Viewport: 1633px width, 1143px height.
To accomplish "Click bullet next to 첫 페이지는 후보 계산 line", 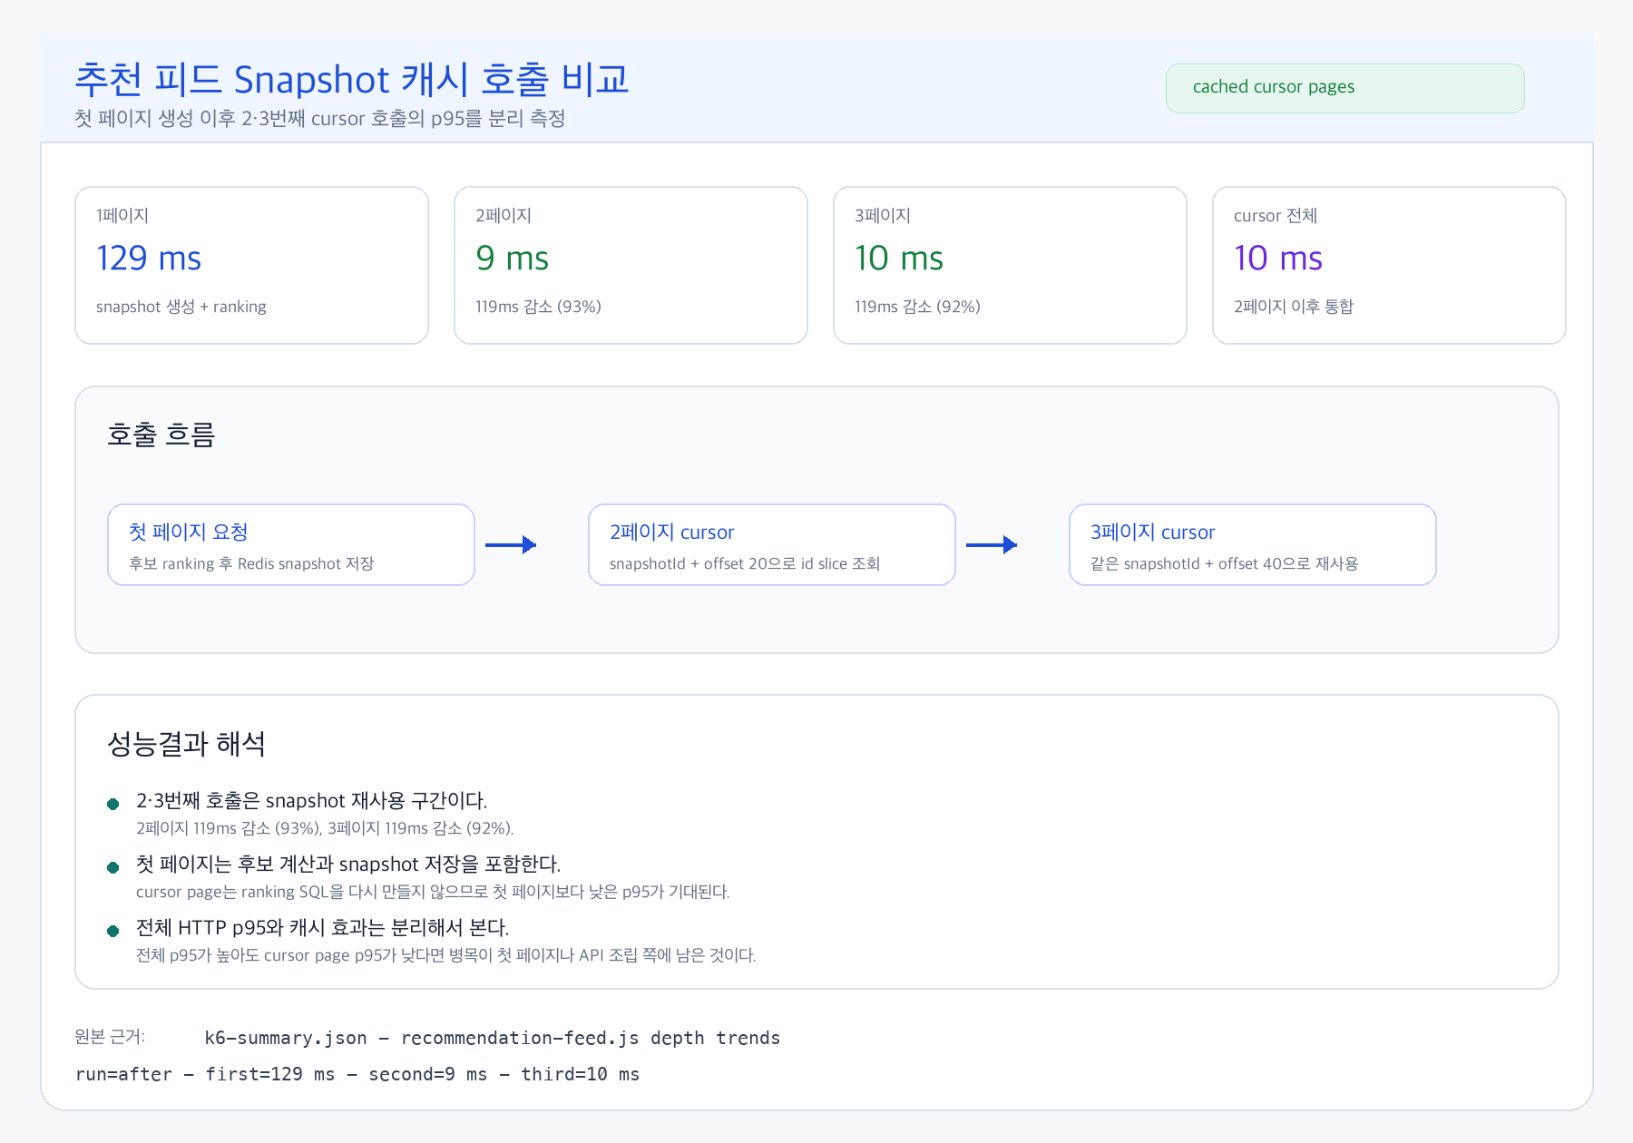I will pyautogui.click(x=113, y=867).
